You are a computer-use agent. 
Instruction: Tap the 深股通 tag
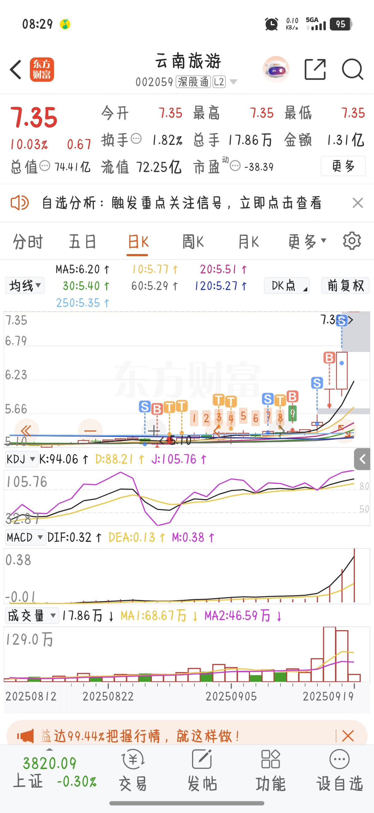(193, 82)
